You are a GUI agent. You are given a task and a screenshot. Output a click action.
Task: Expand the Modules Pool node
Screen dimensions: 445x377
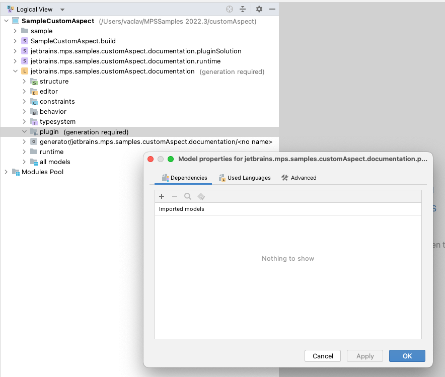coord(6,172)
